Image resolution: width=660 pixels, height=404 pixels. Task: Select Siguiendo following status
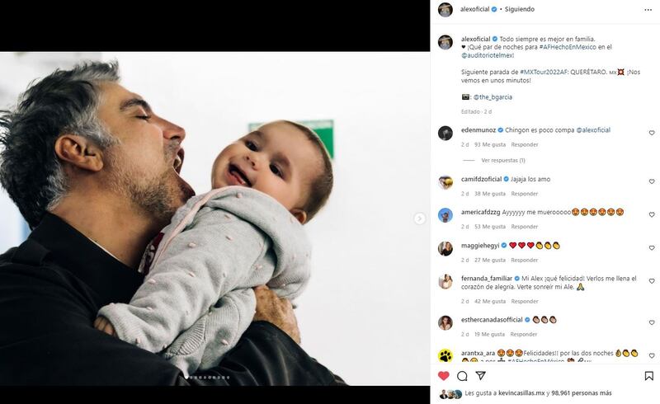[x=520, y=9]
